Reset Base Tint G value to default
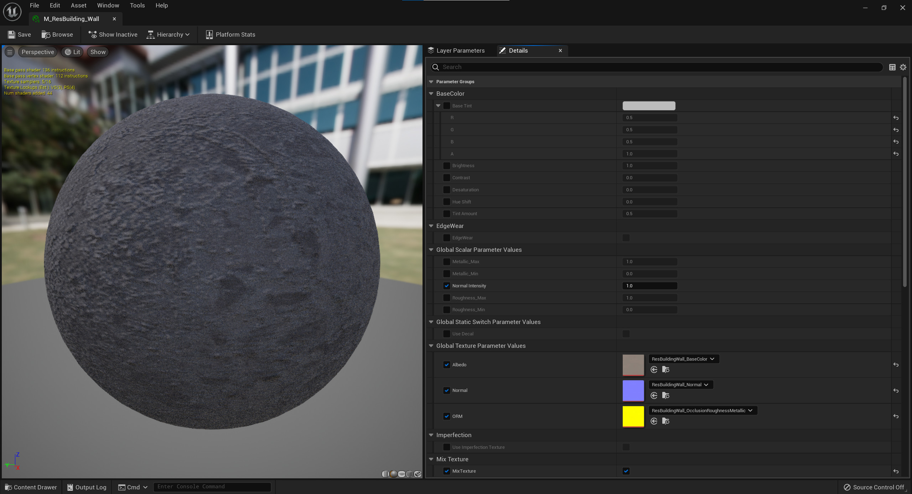The image size is (912, 494). [x=896, y=130]
